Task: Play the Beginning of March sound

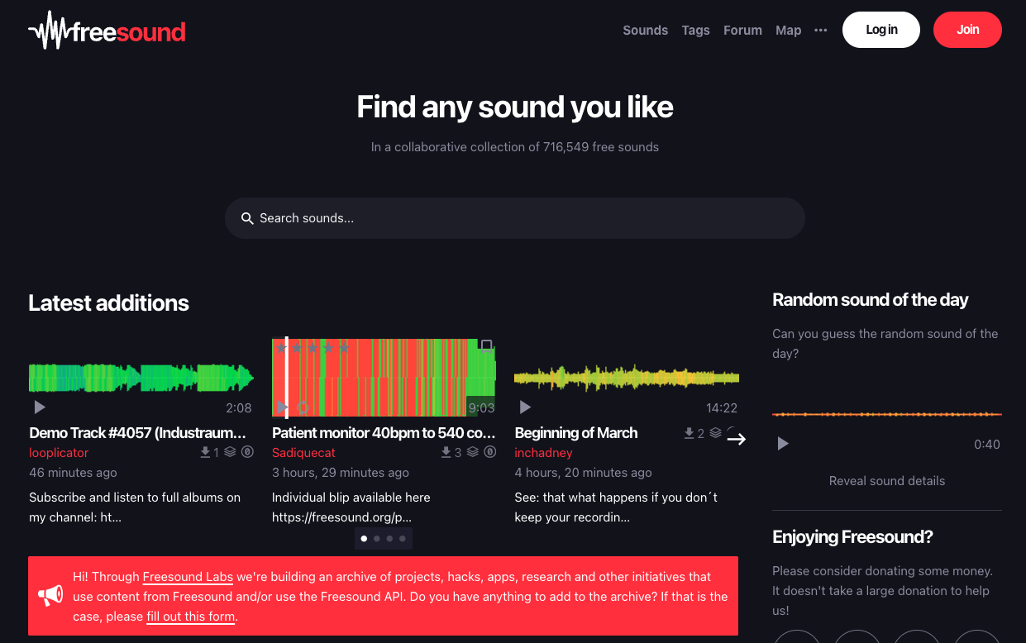Action: pyautogui.click(x=525, y=407)
